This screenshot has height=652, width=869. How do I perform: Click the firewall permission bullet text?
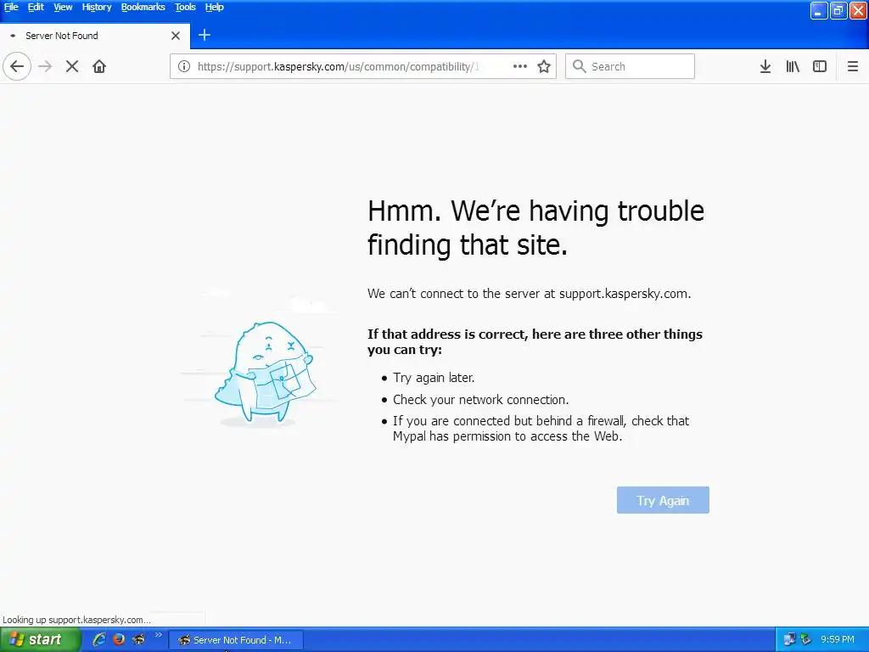click(x=541, y=429)
